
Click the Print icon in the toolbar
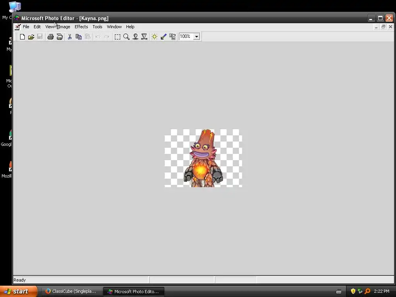coord(51,37)
